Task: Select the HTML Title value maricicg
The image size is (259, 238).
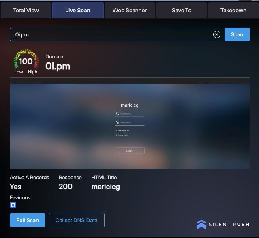Action: click(106, 187)
